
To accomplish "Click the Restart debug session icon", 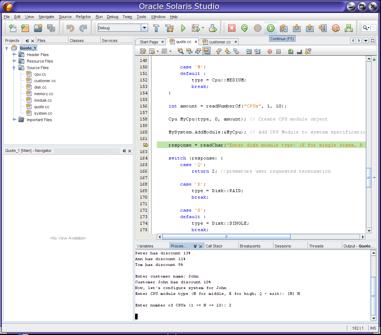I will 244,28.
